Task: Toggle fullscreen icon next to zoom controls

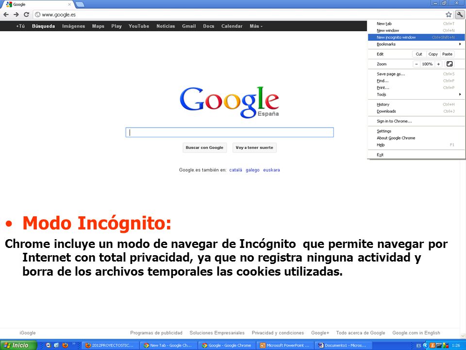Action: tap(449, 64)
